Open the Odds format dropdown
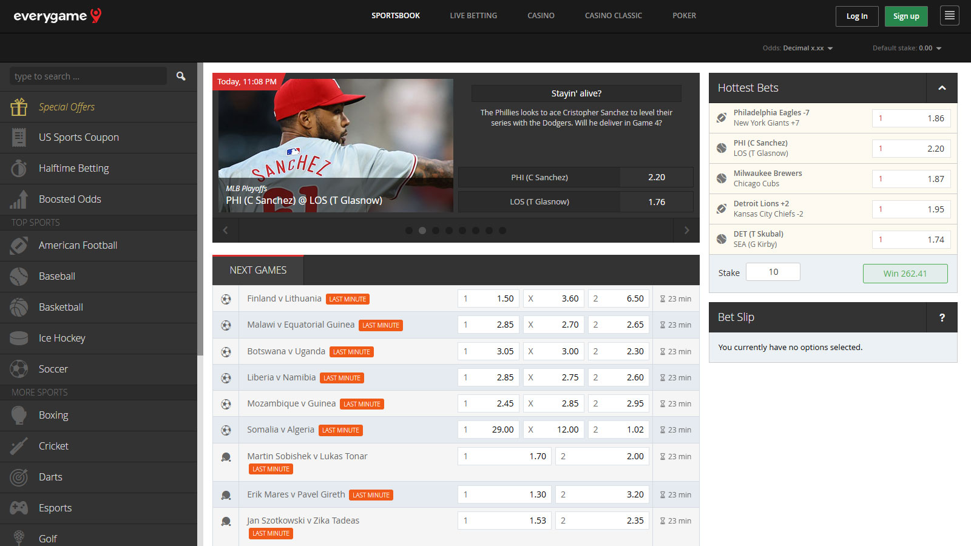 [798, 48]
